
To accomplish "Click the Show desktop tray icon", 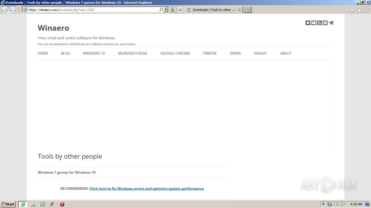I will tap(368, 204).
